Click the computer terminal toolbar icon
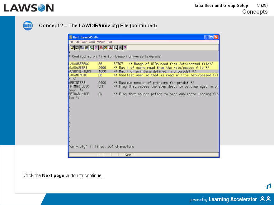The height and width of the screenshot is (205, 274). click(x=120, y=48)
